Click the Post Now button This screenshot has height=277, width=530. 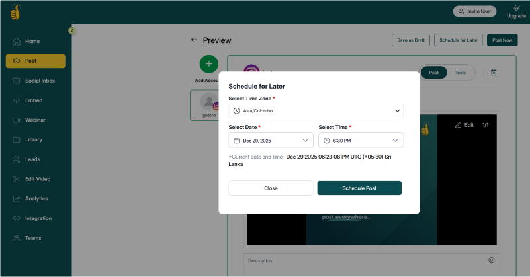(x=502, y=40)
